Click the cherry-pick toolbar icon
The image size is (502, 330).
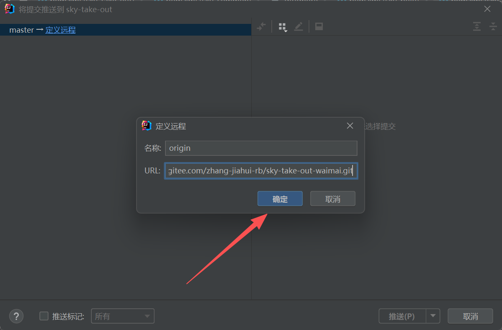(x=261, y=26)
